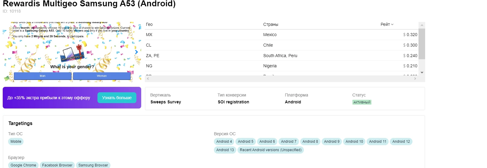This screenshot has height=168, width=487.
Task: Click the Targetings section heading
Action: click(20, 123)
